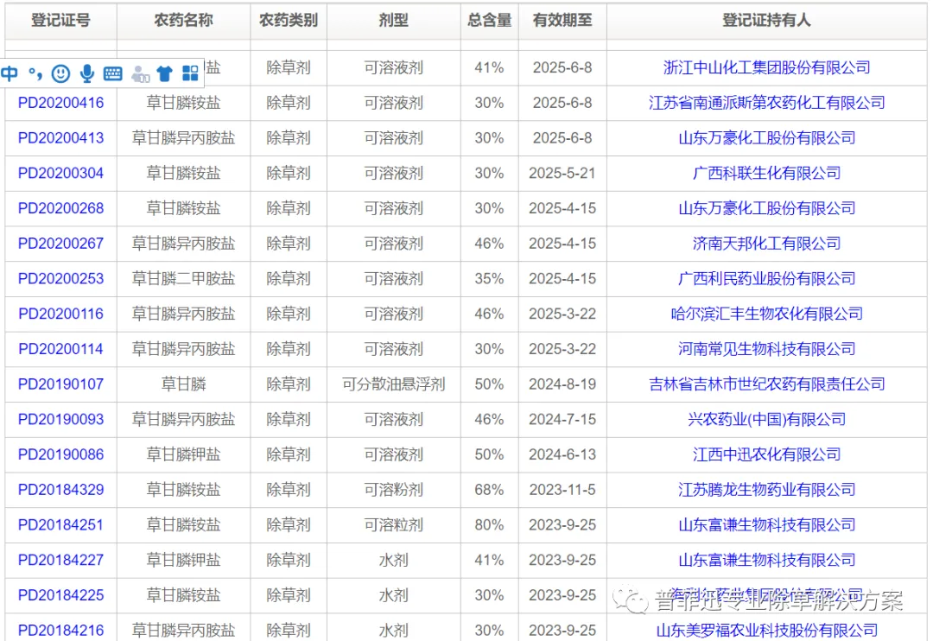Open the IME skin shirt icon
This screenshot has height=641, width=933.
tap(165, 73)
